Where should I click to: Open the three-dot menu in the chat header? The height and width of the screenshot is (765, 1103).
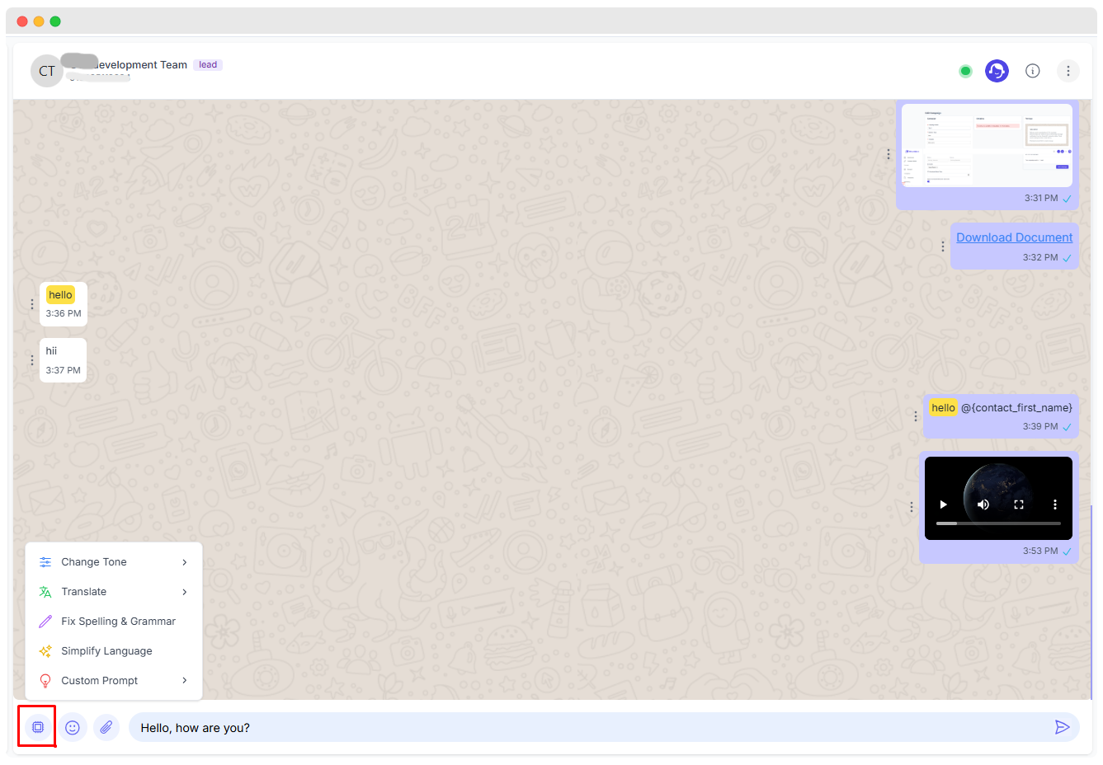[x=1068, y=71]
